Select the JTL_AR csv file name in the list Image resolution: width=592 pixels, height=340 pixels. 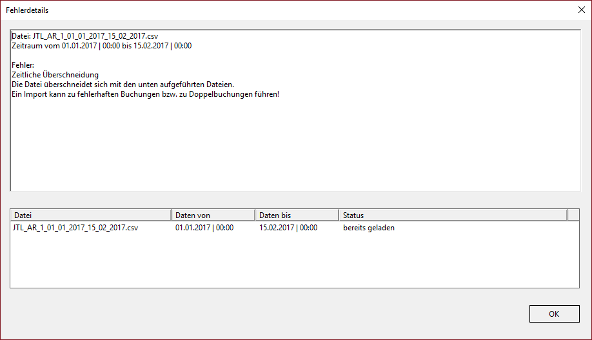pos(75,228)
